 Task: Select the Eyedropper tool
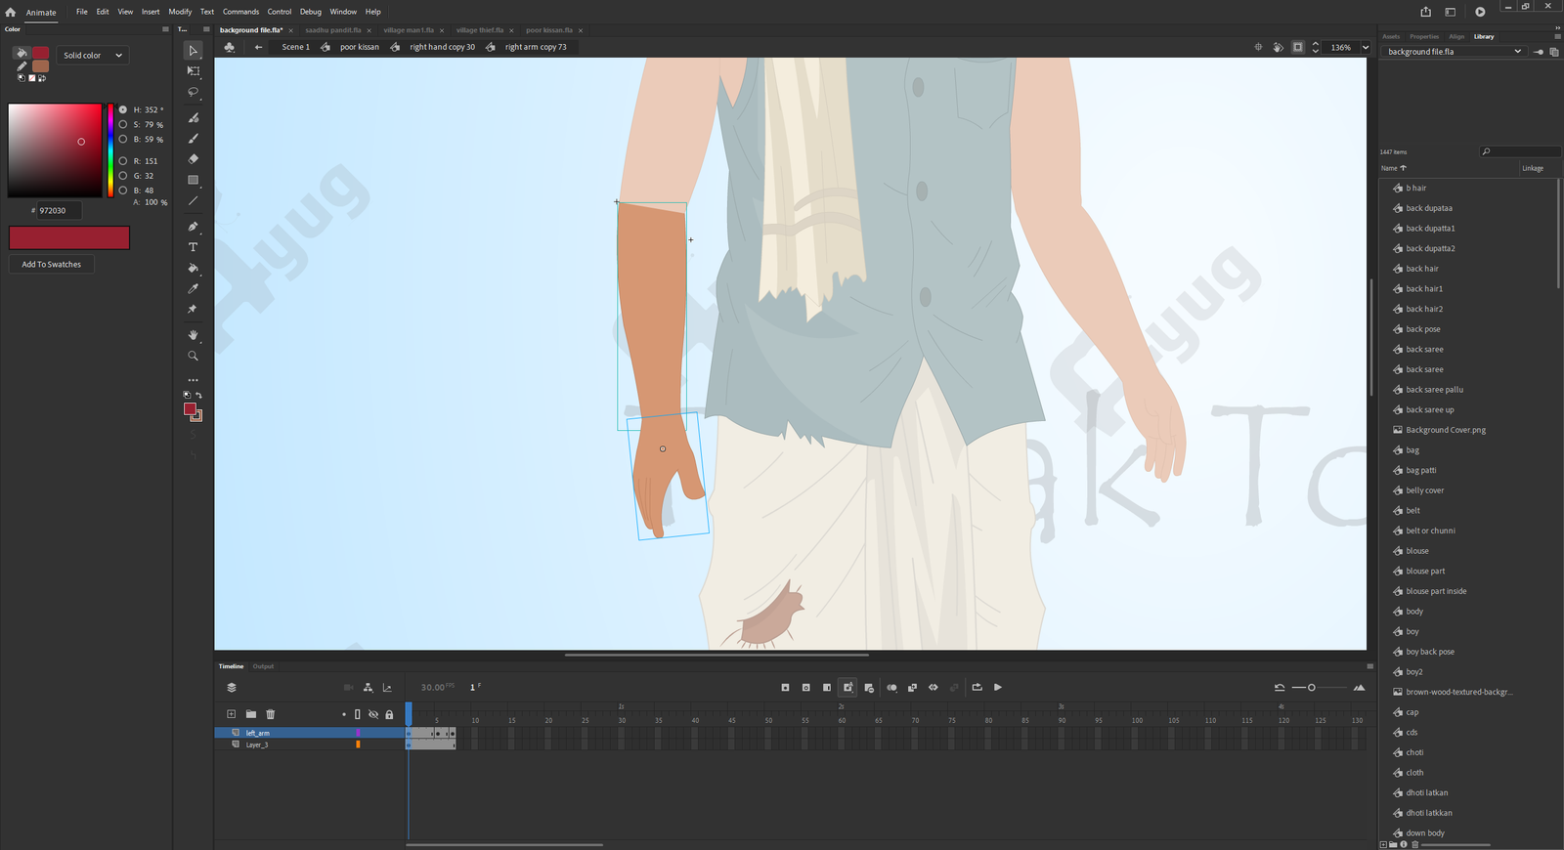pos(194,288)
